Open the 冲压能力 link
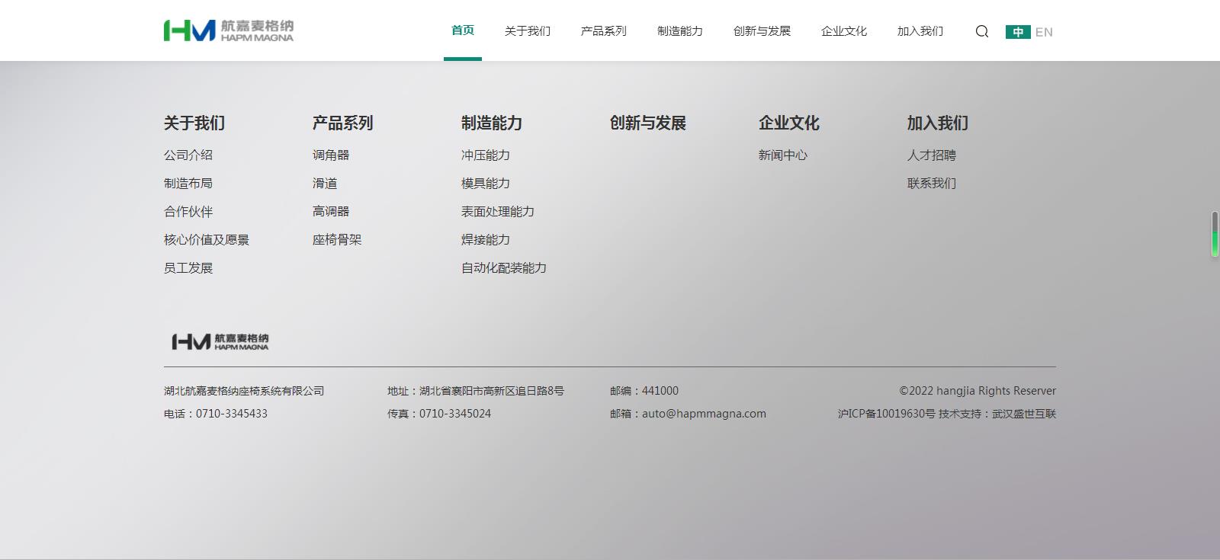 click(485, 155)
